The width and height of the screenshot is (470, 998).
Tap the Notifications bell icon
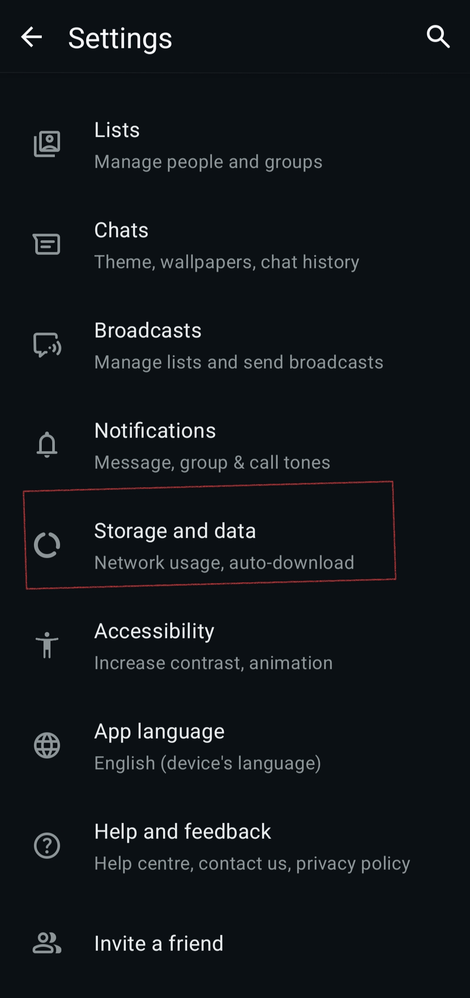pos(47,445)
